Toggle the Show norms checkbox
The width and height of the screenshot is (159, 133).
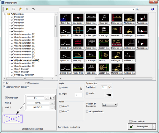[26, 83]
